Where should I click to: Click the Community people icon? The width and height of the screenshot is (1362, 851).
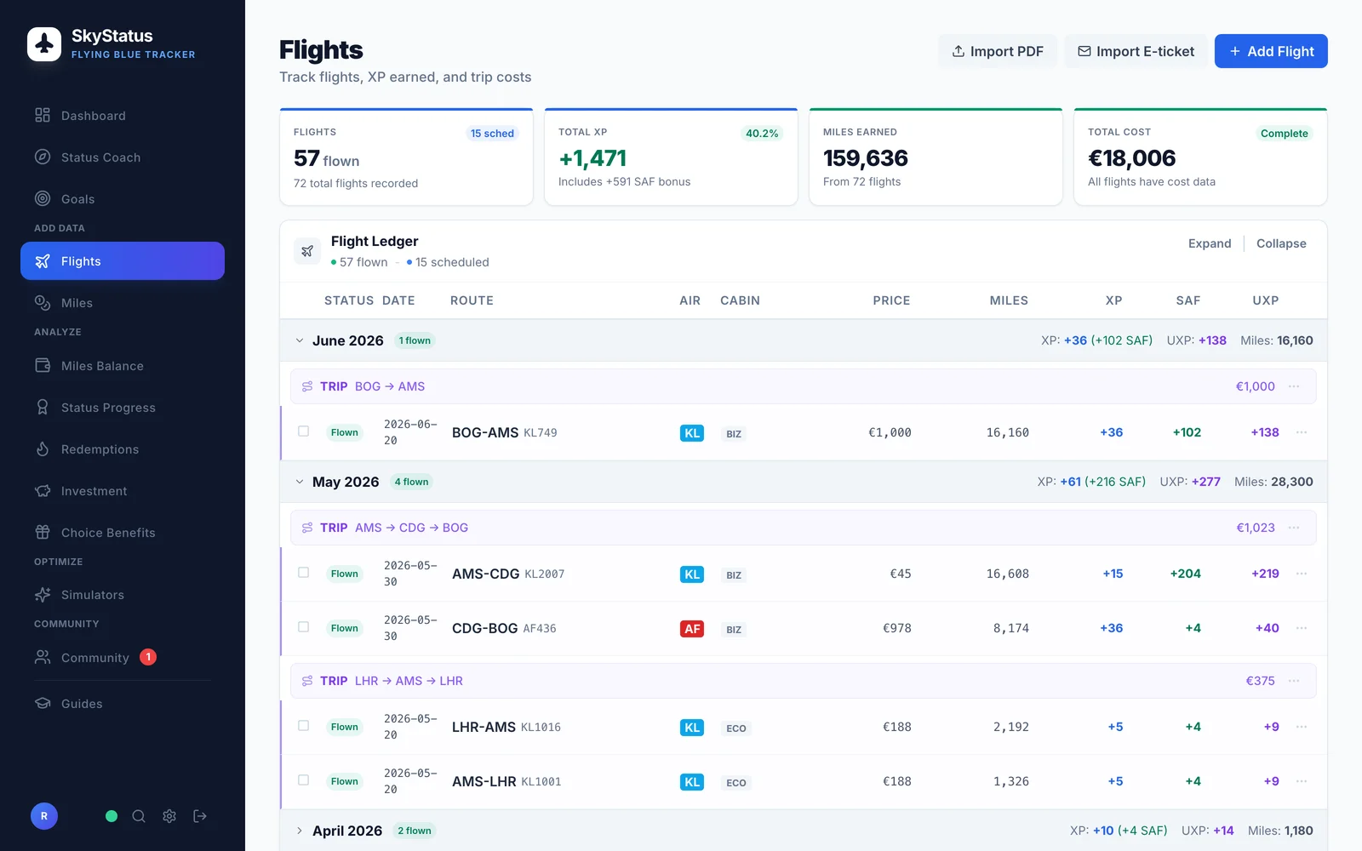(x=43, y=657)
